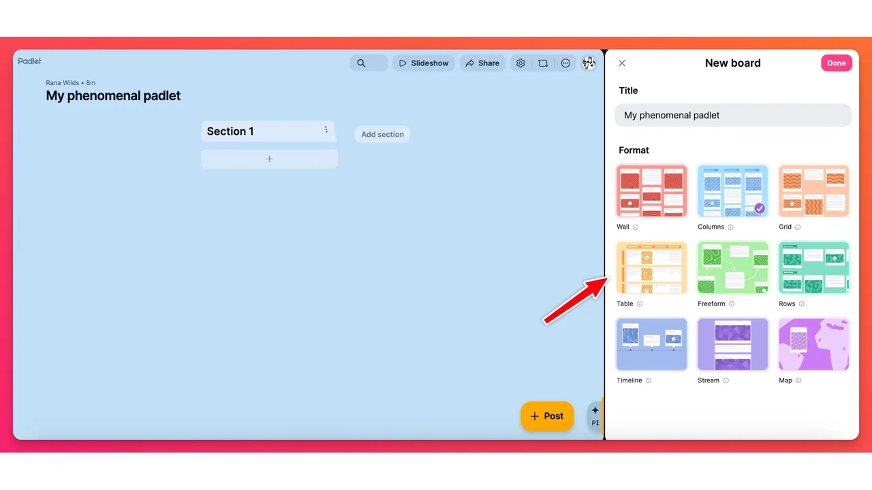
Task: Choose the Freeform format thumbnail
Action: pyautogui.click(x=733, y=267)
